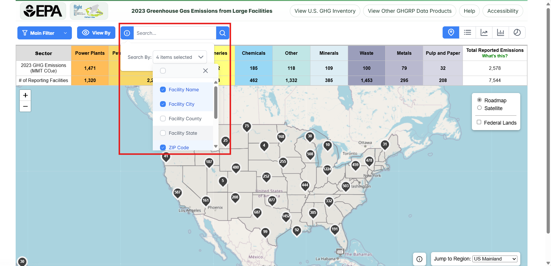Click the map zoom in control

click(x=25, y=95)
